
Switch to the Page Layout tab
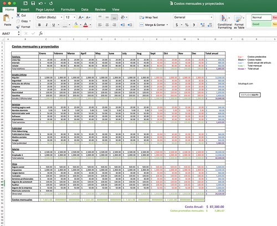(45, 9)
